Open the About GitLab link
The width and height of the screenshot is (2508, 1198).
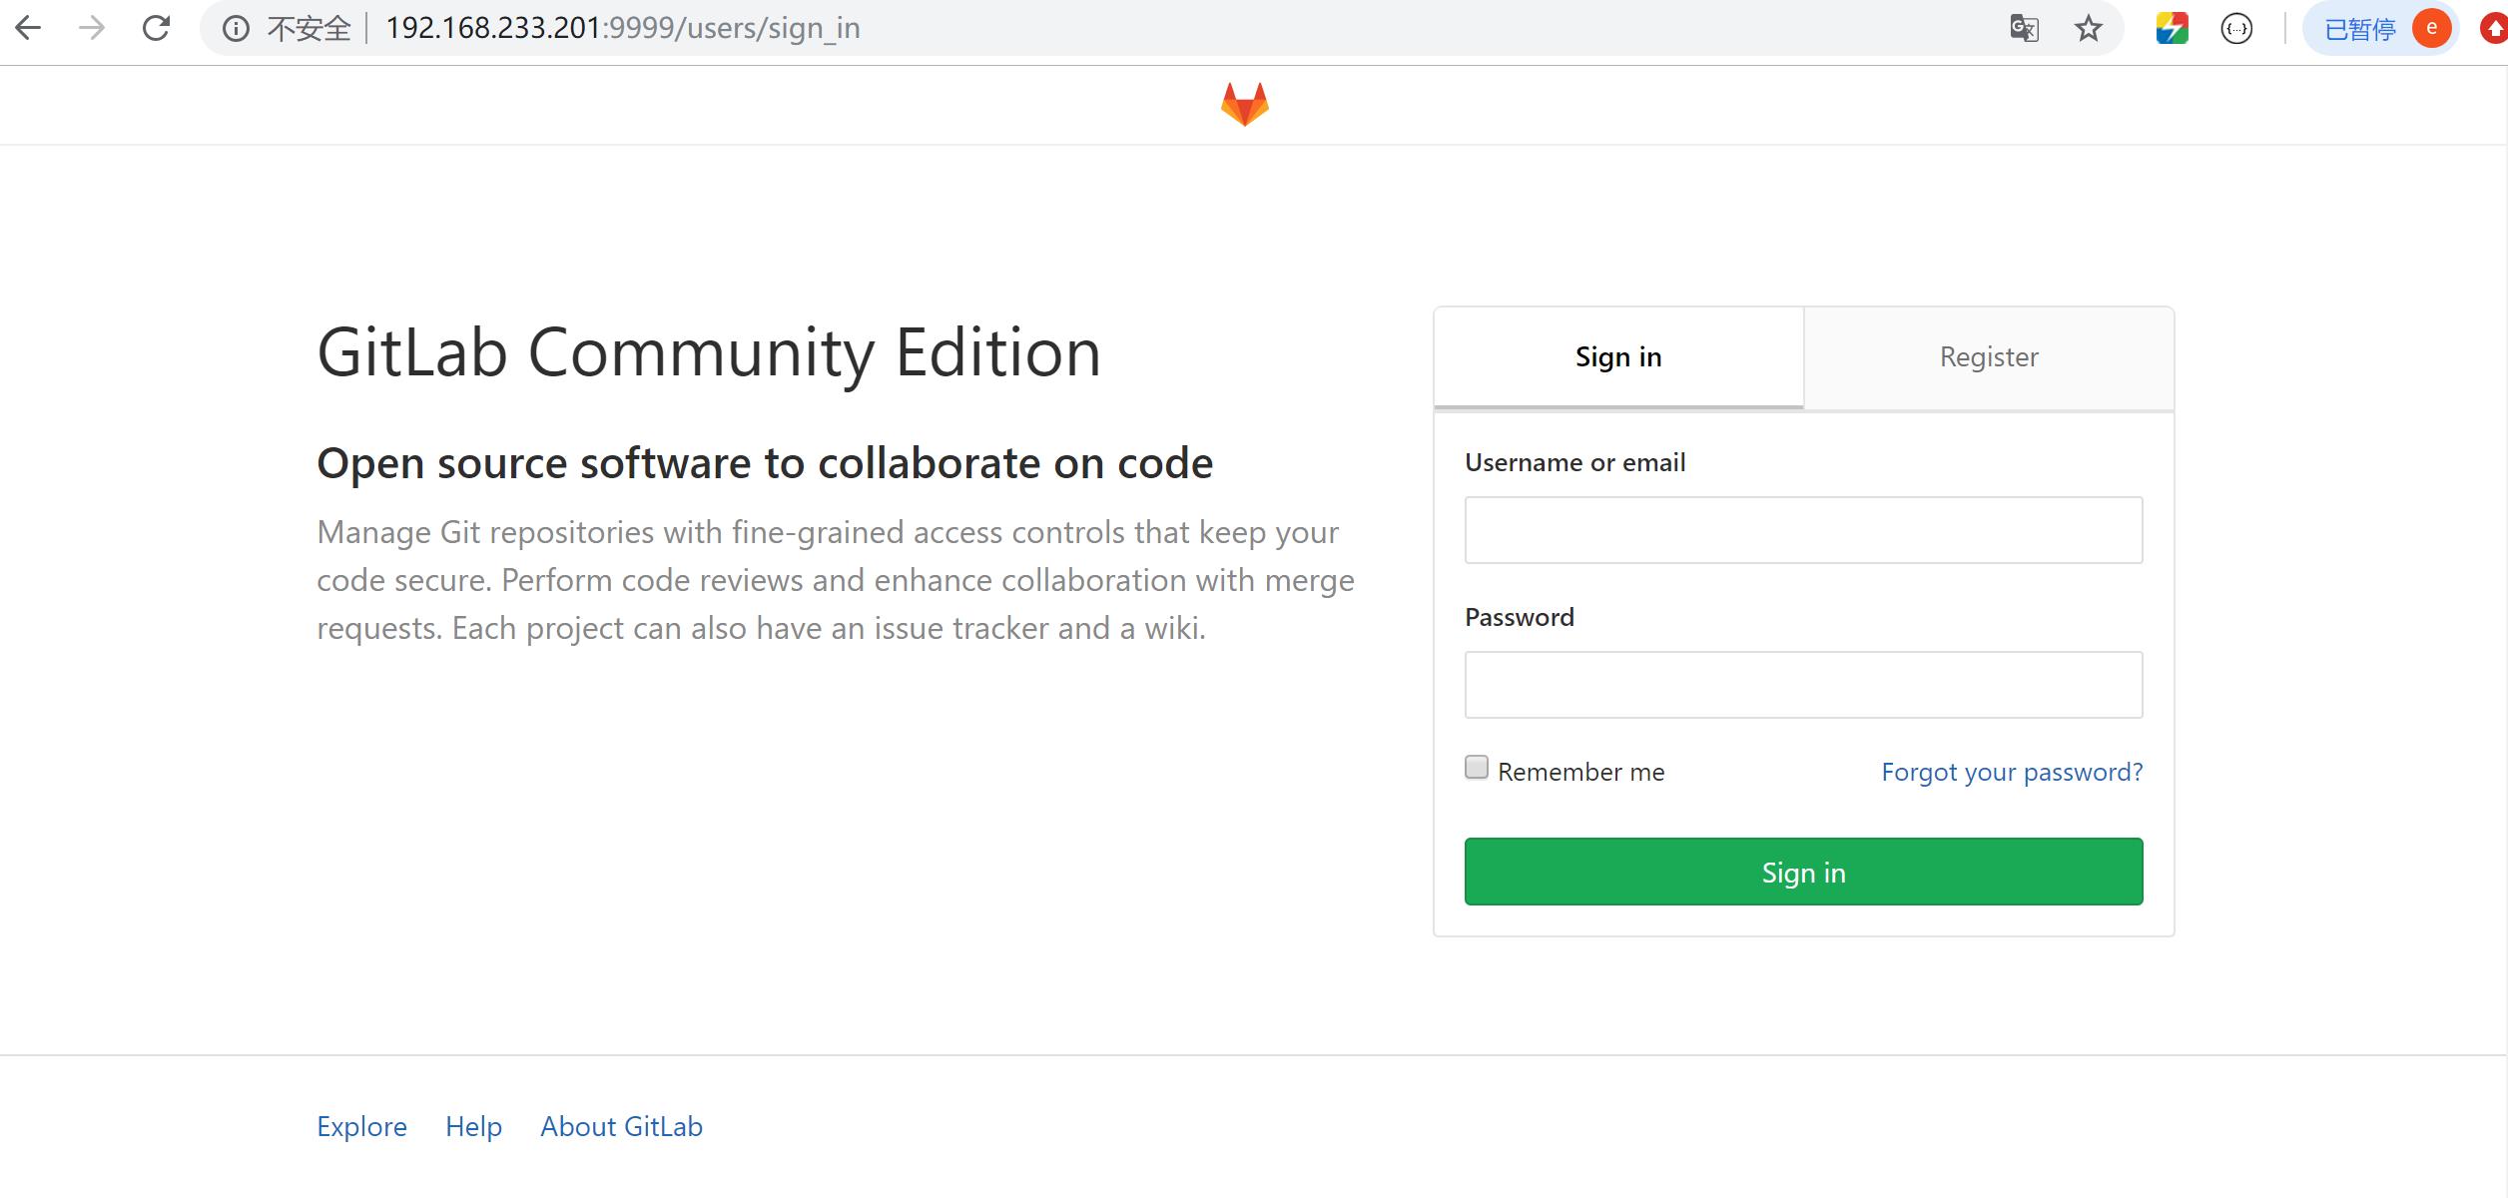pyautogui.click(x=621, y=1126)
